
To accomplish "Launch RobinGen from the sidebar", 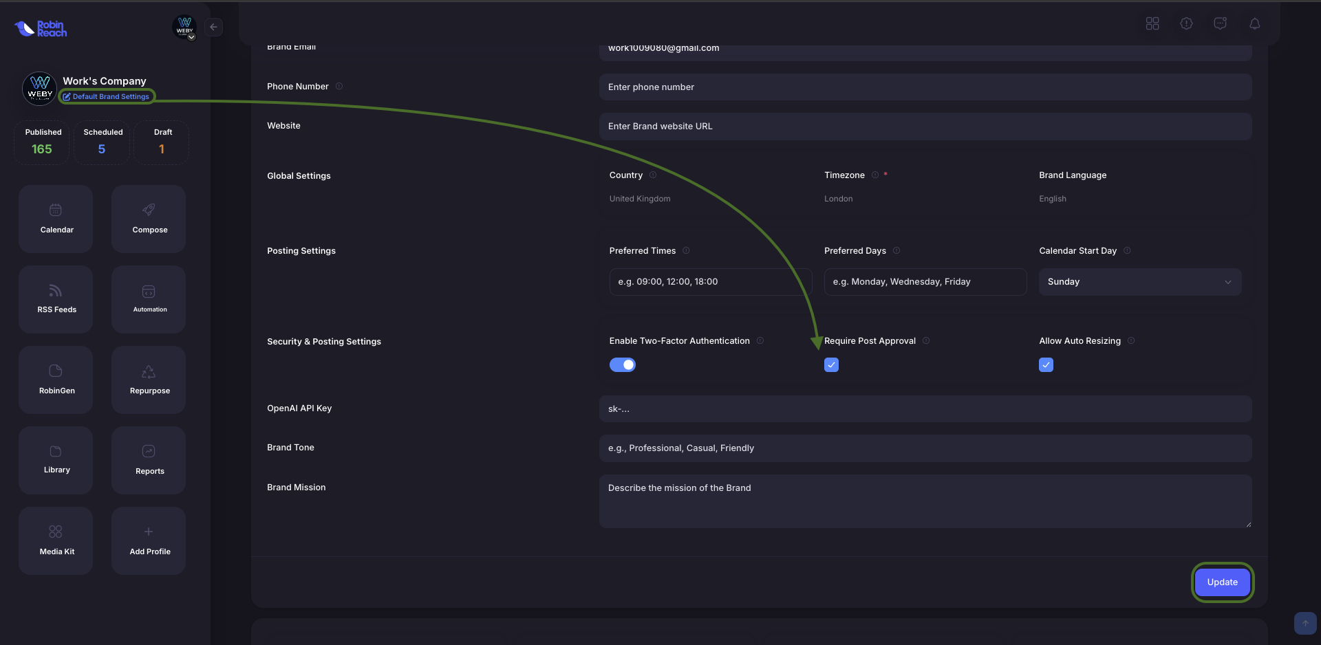I will coord(56,380).
